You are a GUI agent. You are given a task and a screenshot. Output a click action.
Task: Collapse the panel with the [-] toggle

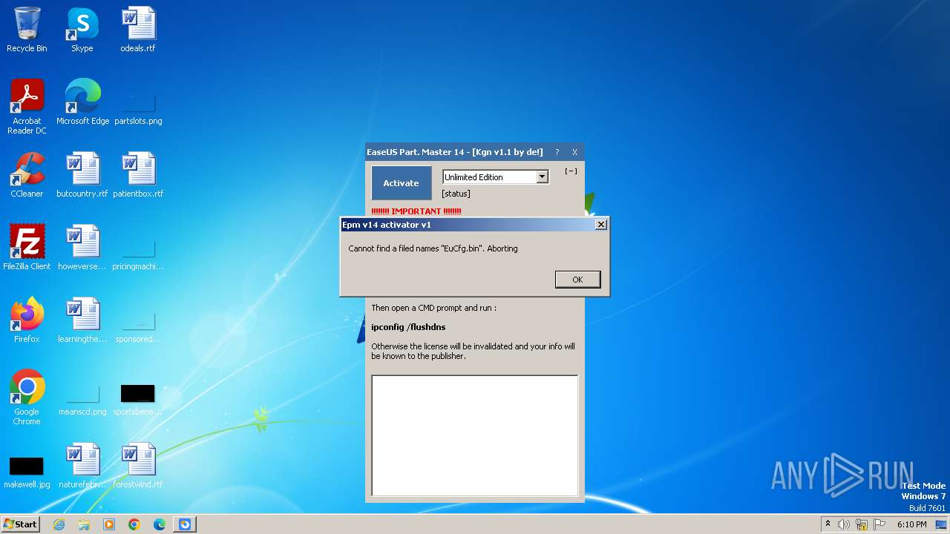(571, 171)
